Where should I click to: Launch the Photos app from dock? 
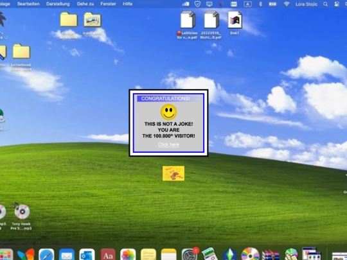click(x=128, y=255)
